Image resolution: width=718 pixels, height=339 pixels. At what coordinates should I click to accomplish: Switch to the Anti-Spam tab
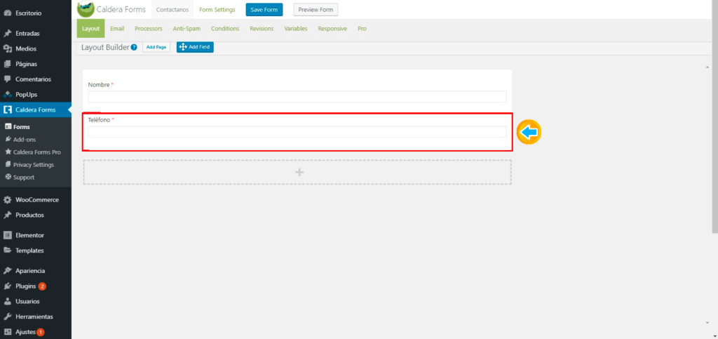pyautogui.click(x=187, y=29)
